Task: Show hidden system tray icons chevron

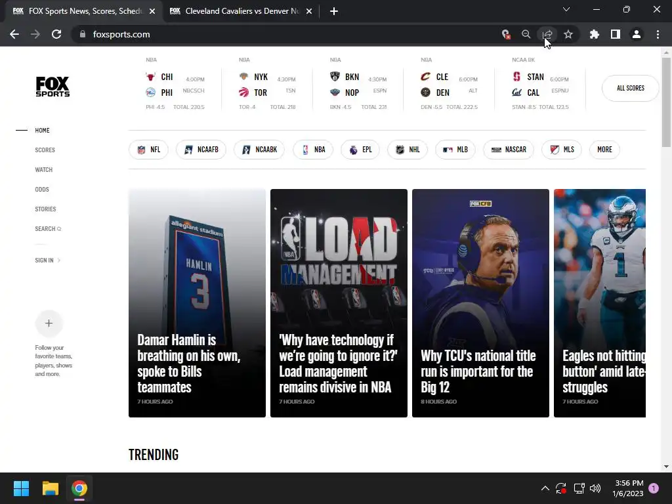Action: coord(545,488)
